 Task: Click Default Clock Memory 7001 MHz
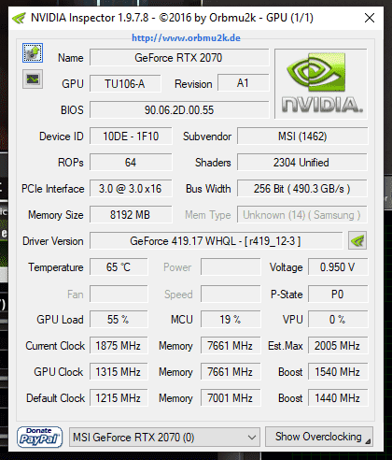(x=231, y=398)
